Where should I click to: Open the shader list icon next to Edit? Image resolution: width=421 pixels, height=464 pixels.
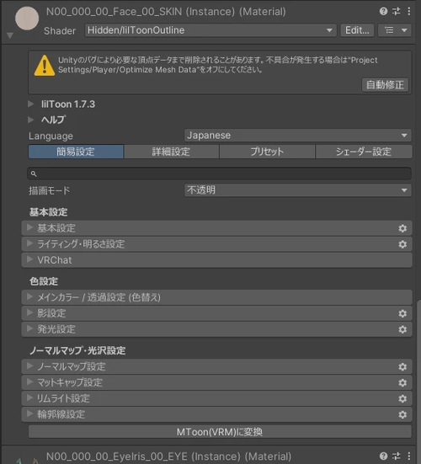click(x=395, y=30)
